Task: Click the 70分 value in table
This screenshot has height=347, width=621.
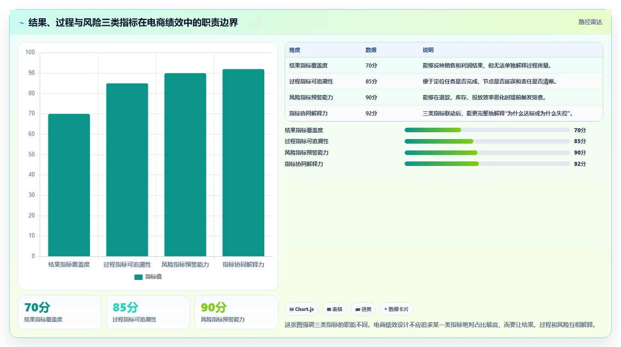Action: point(371,66)
